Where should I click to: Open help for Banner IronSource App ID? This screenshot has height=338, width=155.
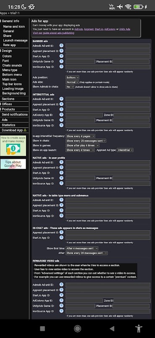[x=61, y=67]
